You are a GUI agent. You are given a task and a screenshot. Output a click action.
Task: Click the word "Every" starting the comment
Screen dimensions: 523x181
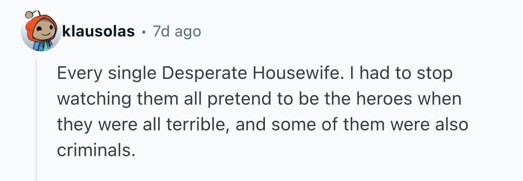click(75, 74)
